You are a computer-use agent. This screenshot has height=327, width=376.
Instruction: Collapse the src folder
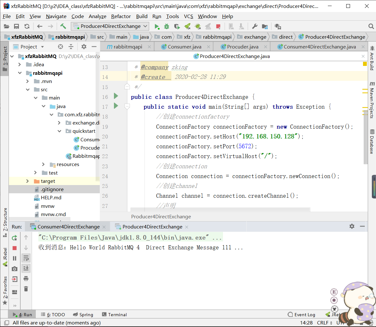[x=28, y=89]
